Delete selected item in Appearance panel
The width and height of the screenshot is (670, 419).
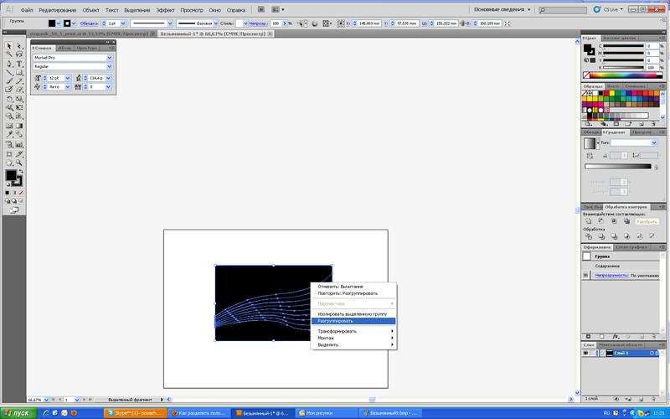tap(653, 337)
